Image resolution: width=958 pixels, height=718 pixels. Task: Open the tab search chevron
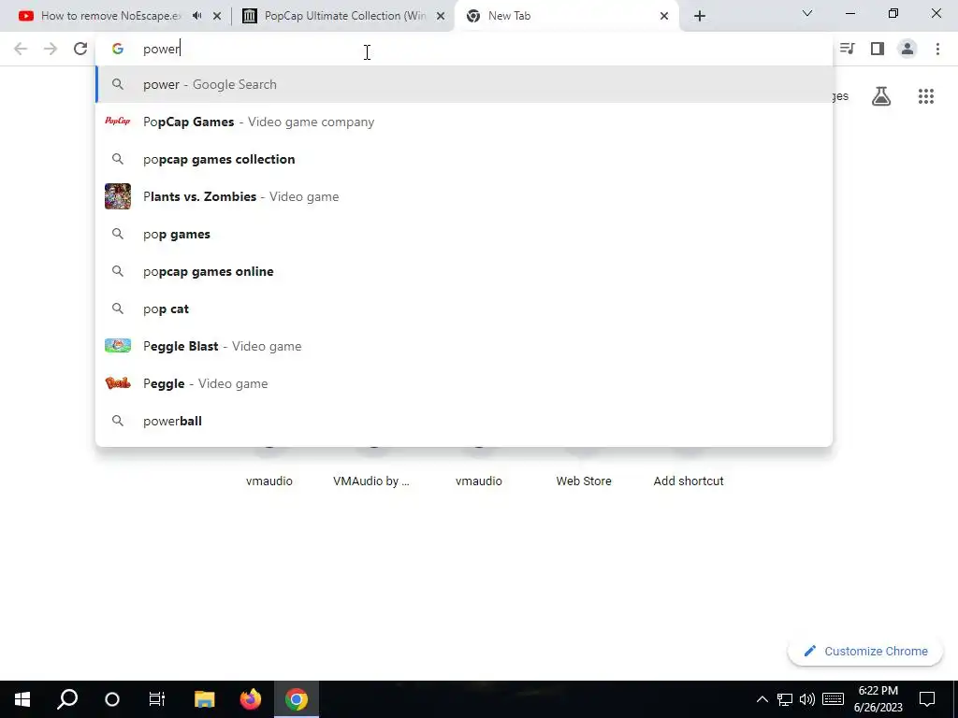point(807,13)
